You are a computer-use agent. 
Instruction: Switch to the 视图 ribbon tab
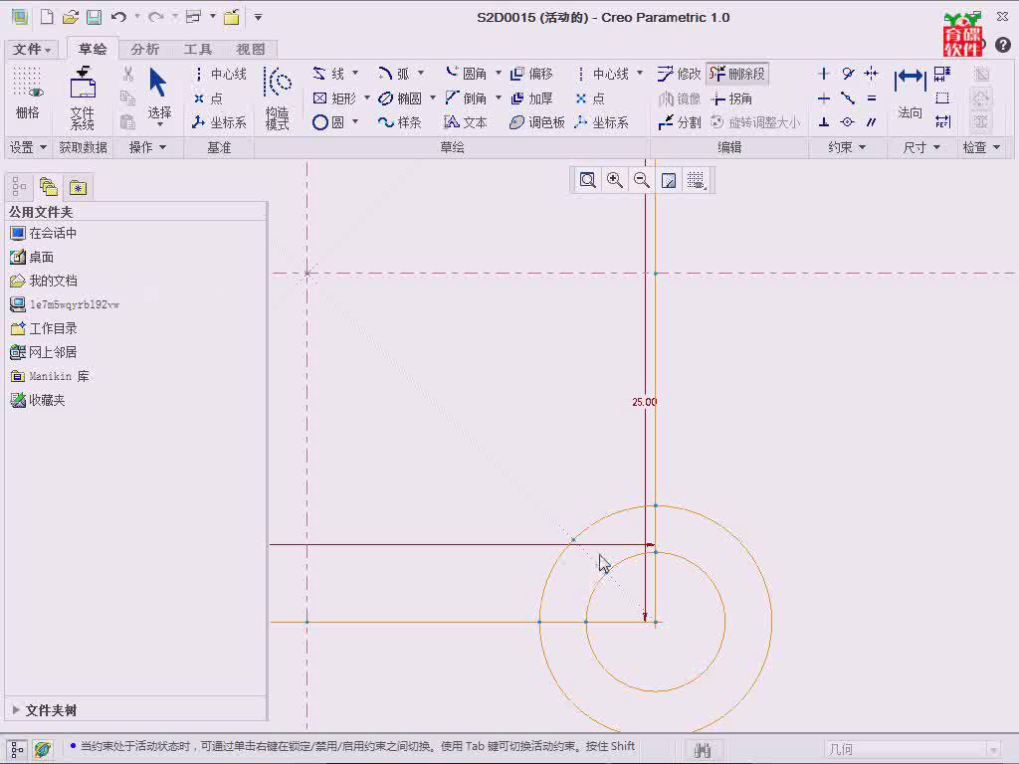coord(250,49)
